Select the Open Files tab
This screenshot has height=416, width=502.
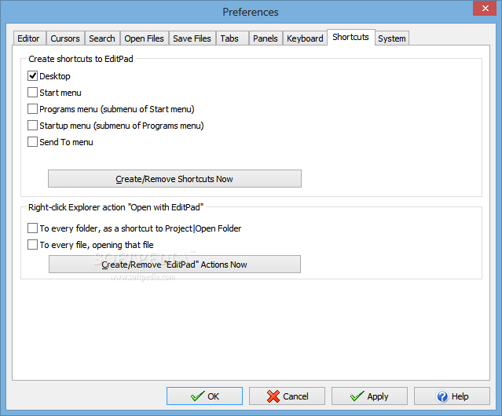pos(144,38)
